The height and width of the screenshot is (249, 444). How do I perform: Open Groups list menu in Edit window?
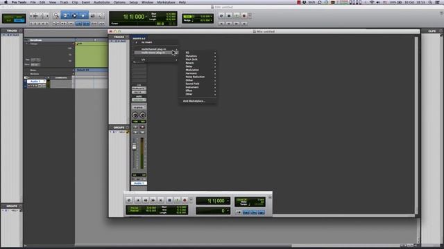[x=20, y=206]
